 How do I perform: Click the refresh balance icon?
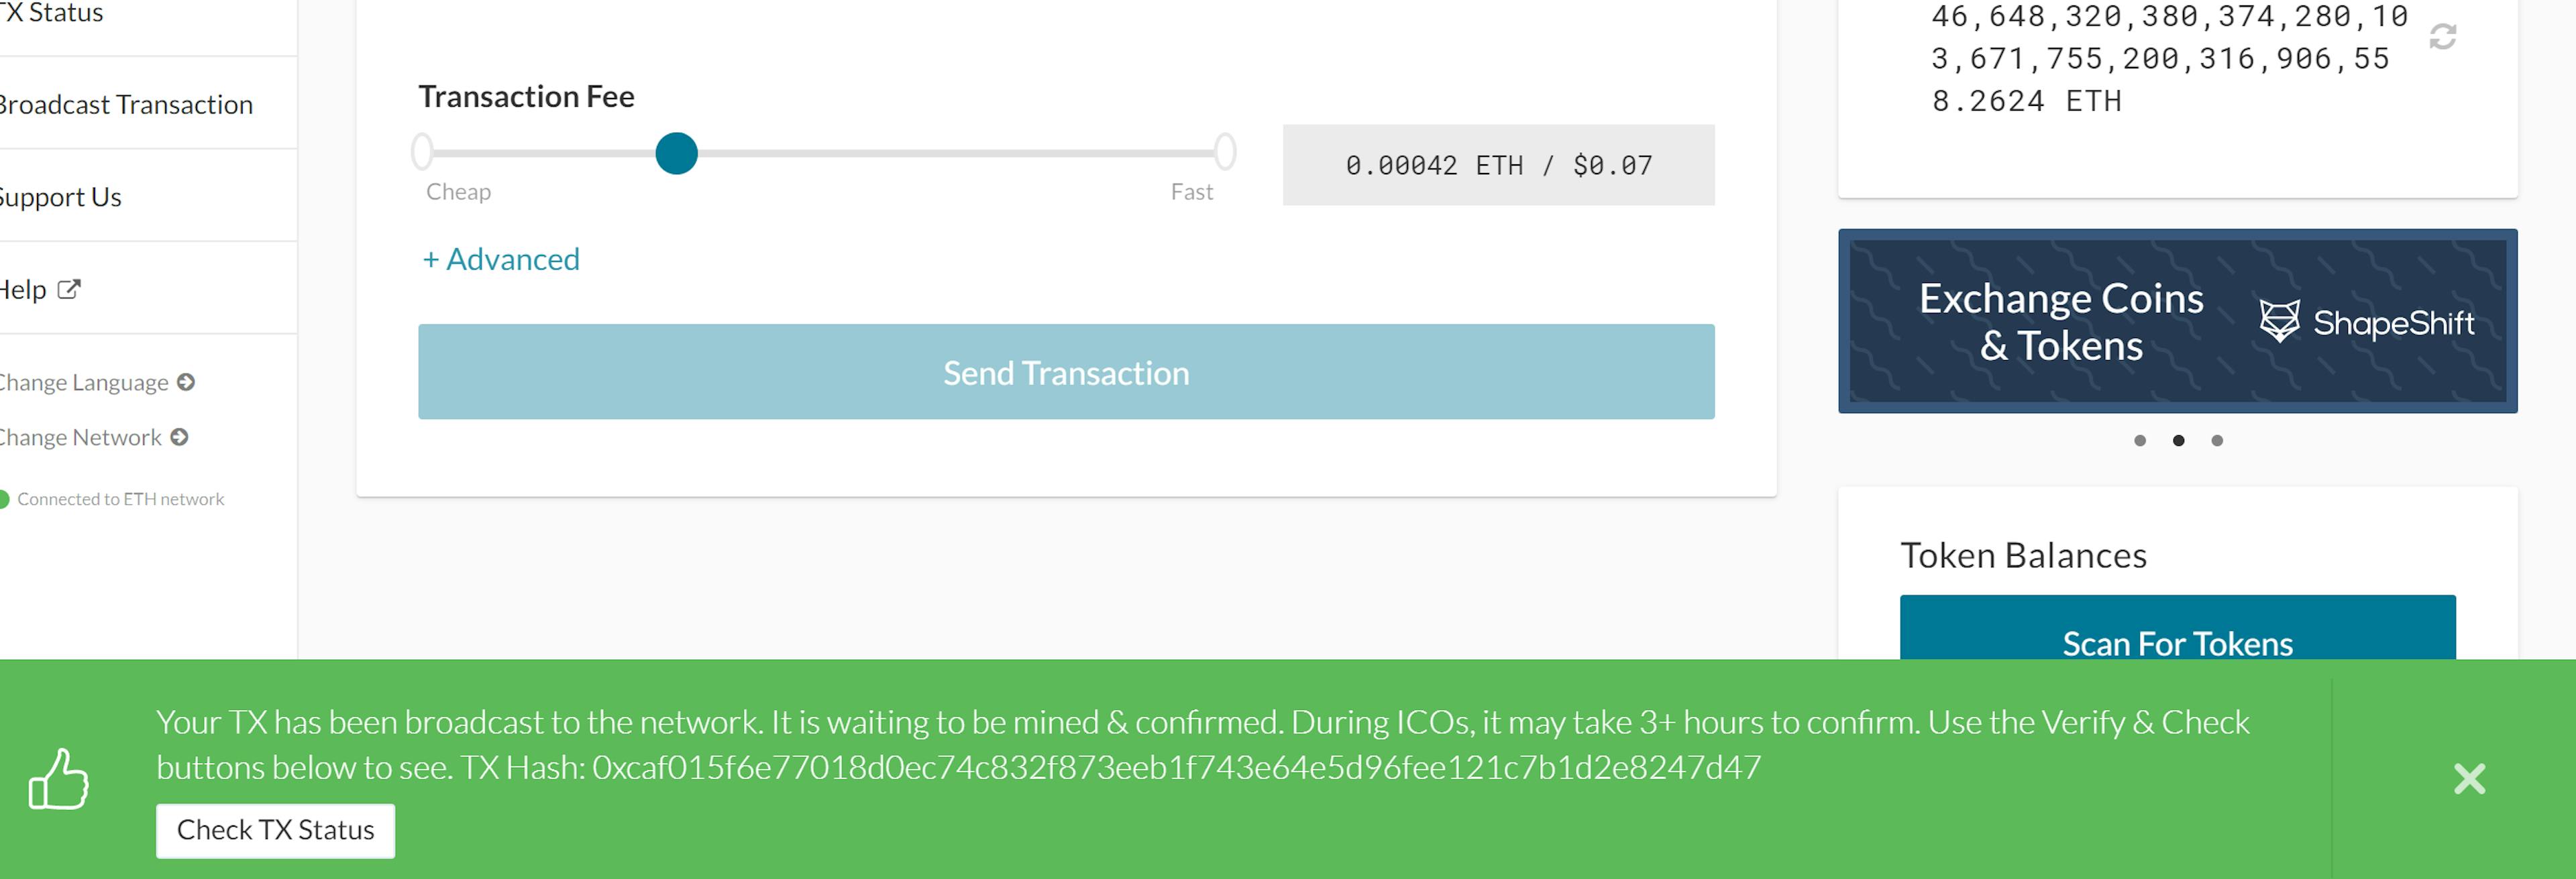coord(2442,37)
